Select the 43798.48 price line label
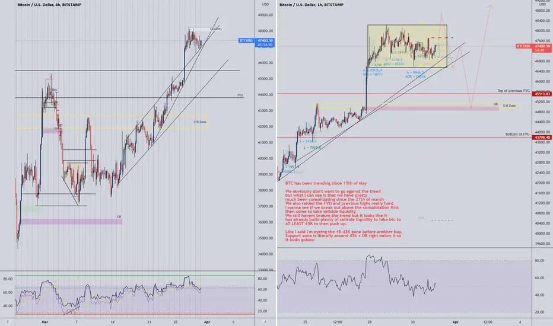This screenshot has height=326, width=553. (542, 138)
